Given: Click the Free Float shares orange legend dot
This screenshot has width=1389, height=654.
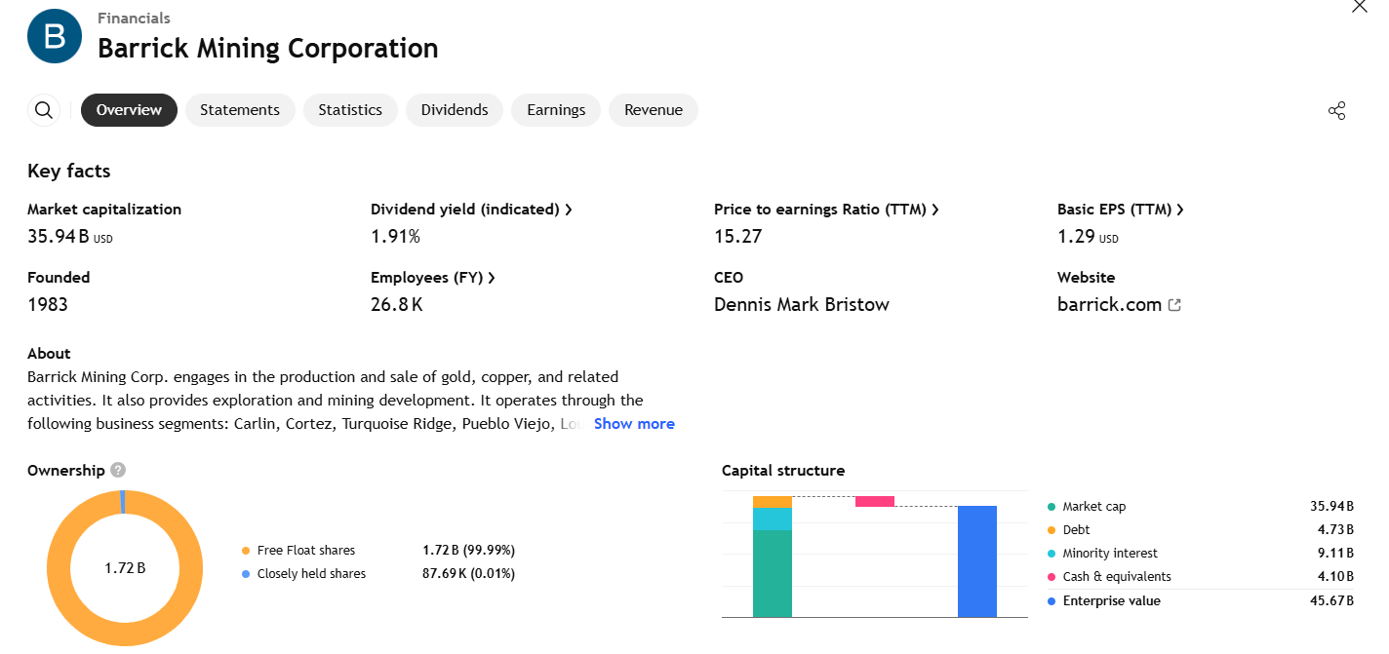Looking at the screenshot, I should (246, 551).
